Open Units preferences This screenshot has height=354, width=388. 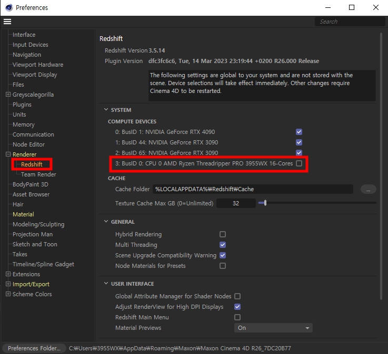point(19,114)
